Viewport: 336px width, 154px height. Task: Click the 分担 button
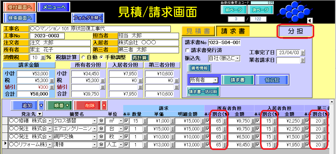pos(296,31)
